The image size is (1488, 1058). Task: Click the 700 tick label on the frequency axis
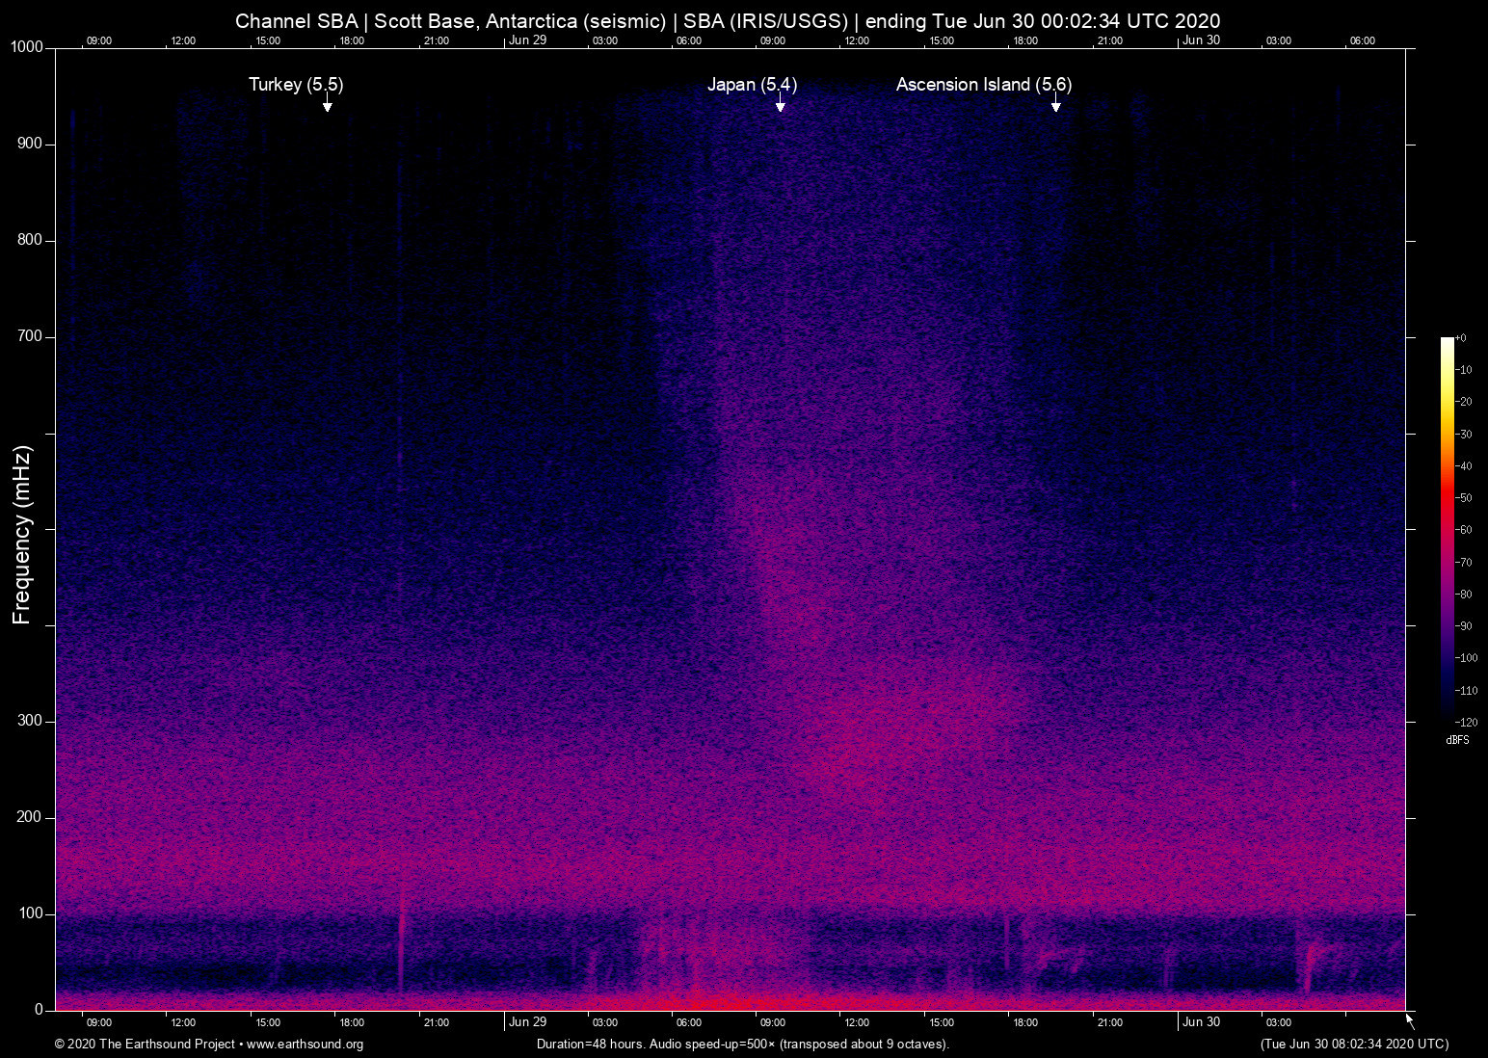[x=30, y=336]
